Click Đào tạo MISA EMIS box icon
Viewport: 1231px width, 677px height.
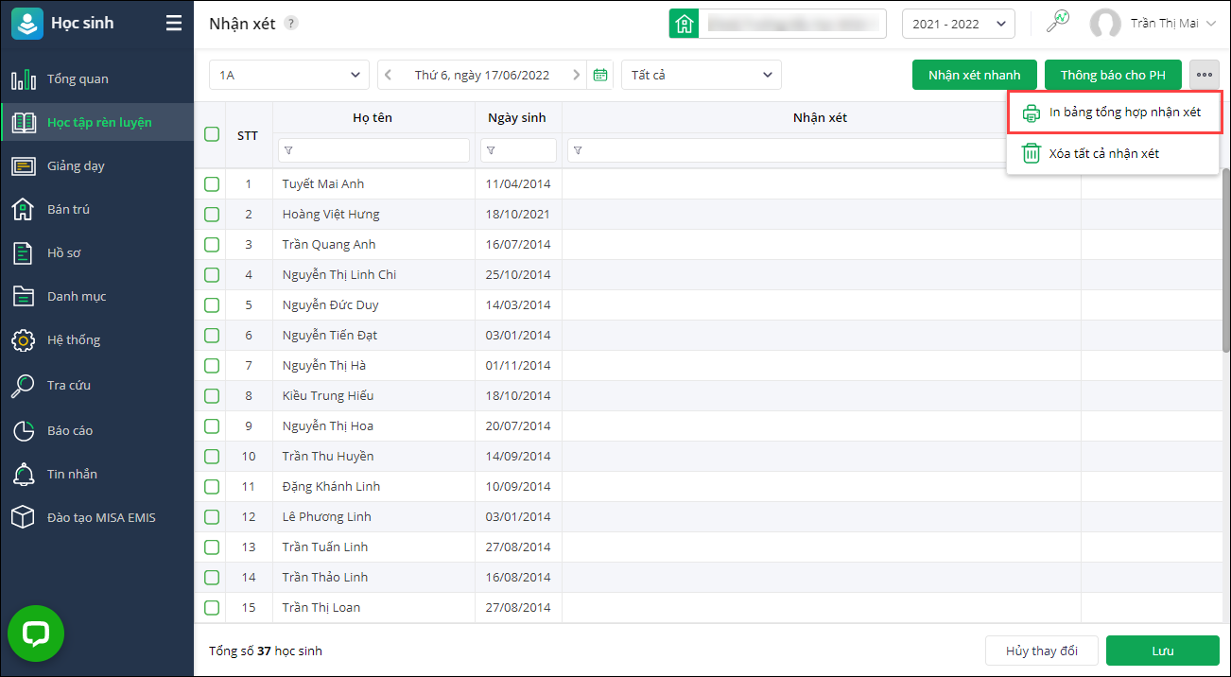coord(24,517)
